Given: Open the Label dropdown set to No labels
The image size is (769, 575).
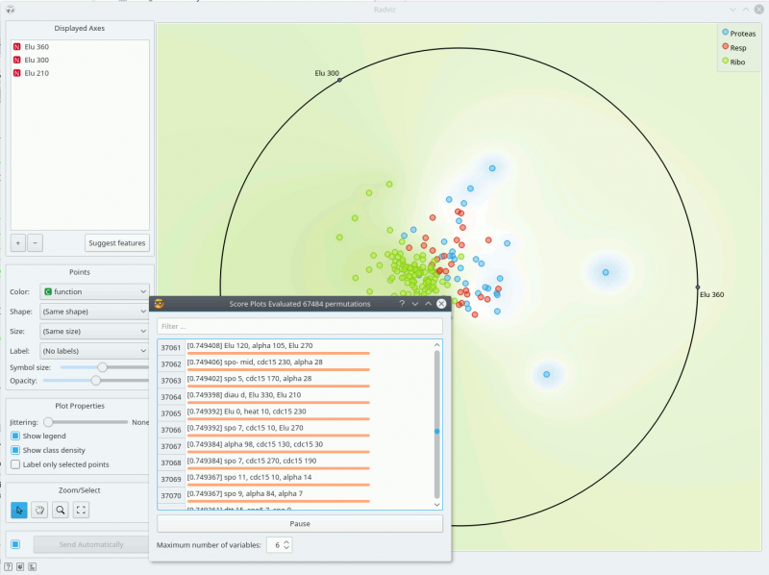Looking at the screenshot, I should coord(93,350).
